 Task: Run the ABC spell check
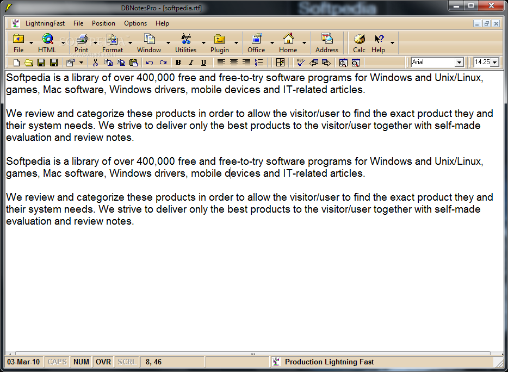[x=301, y=63]
